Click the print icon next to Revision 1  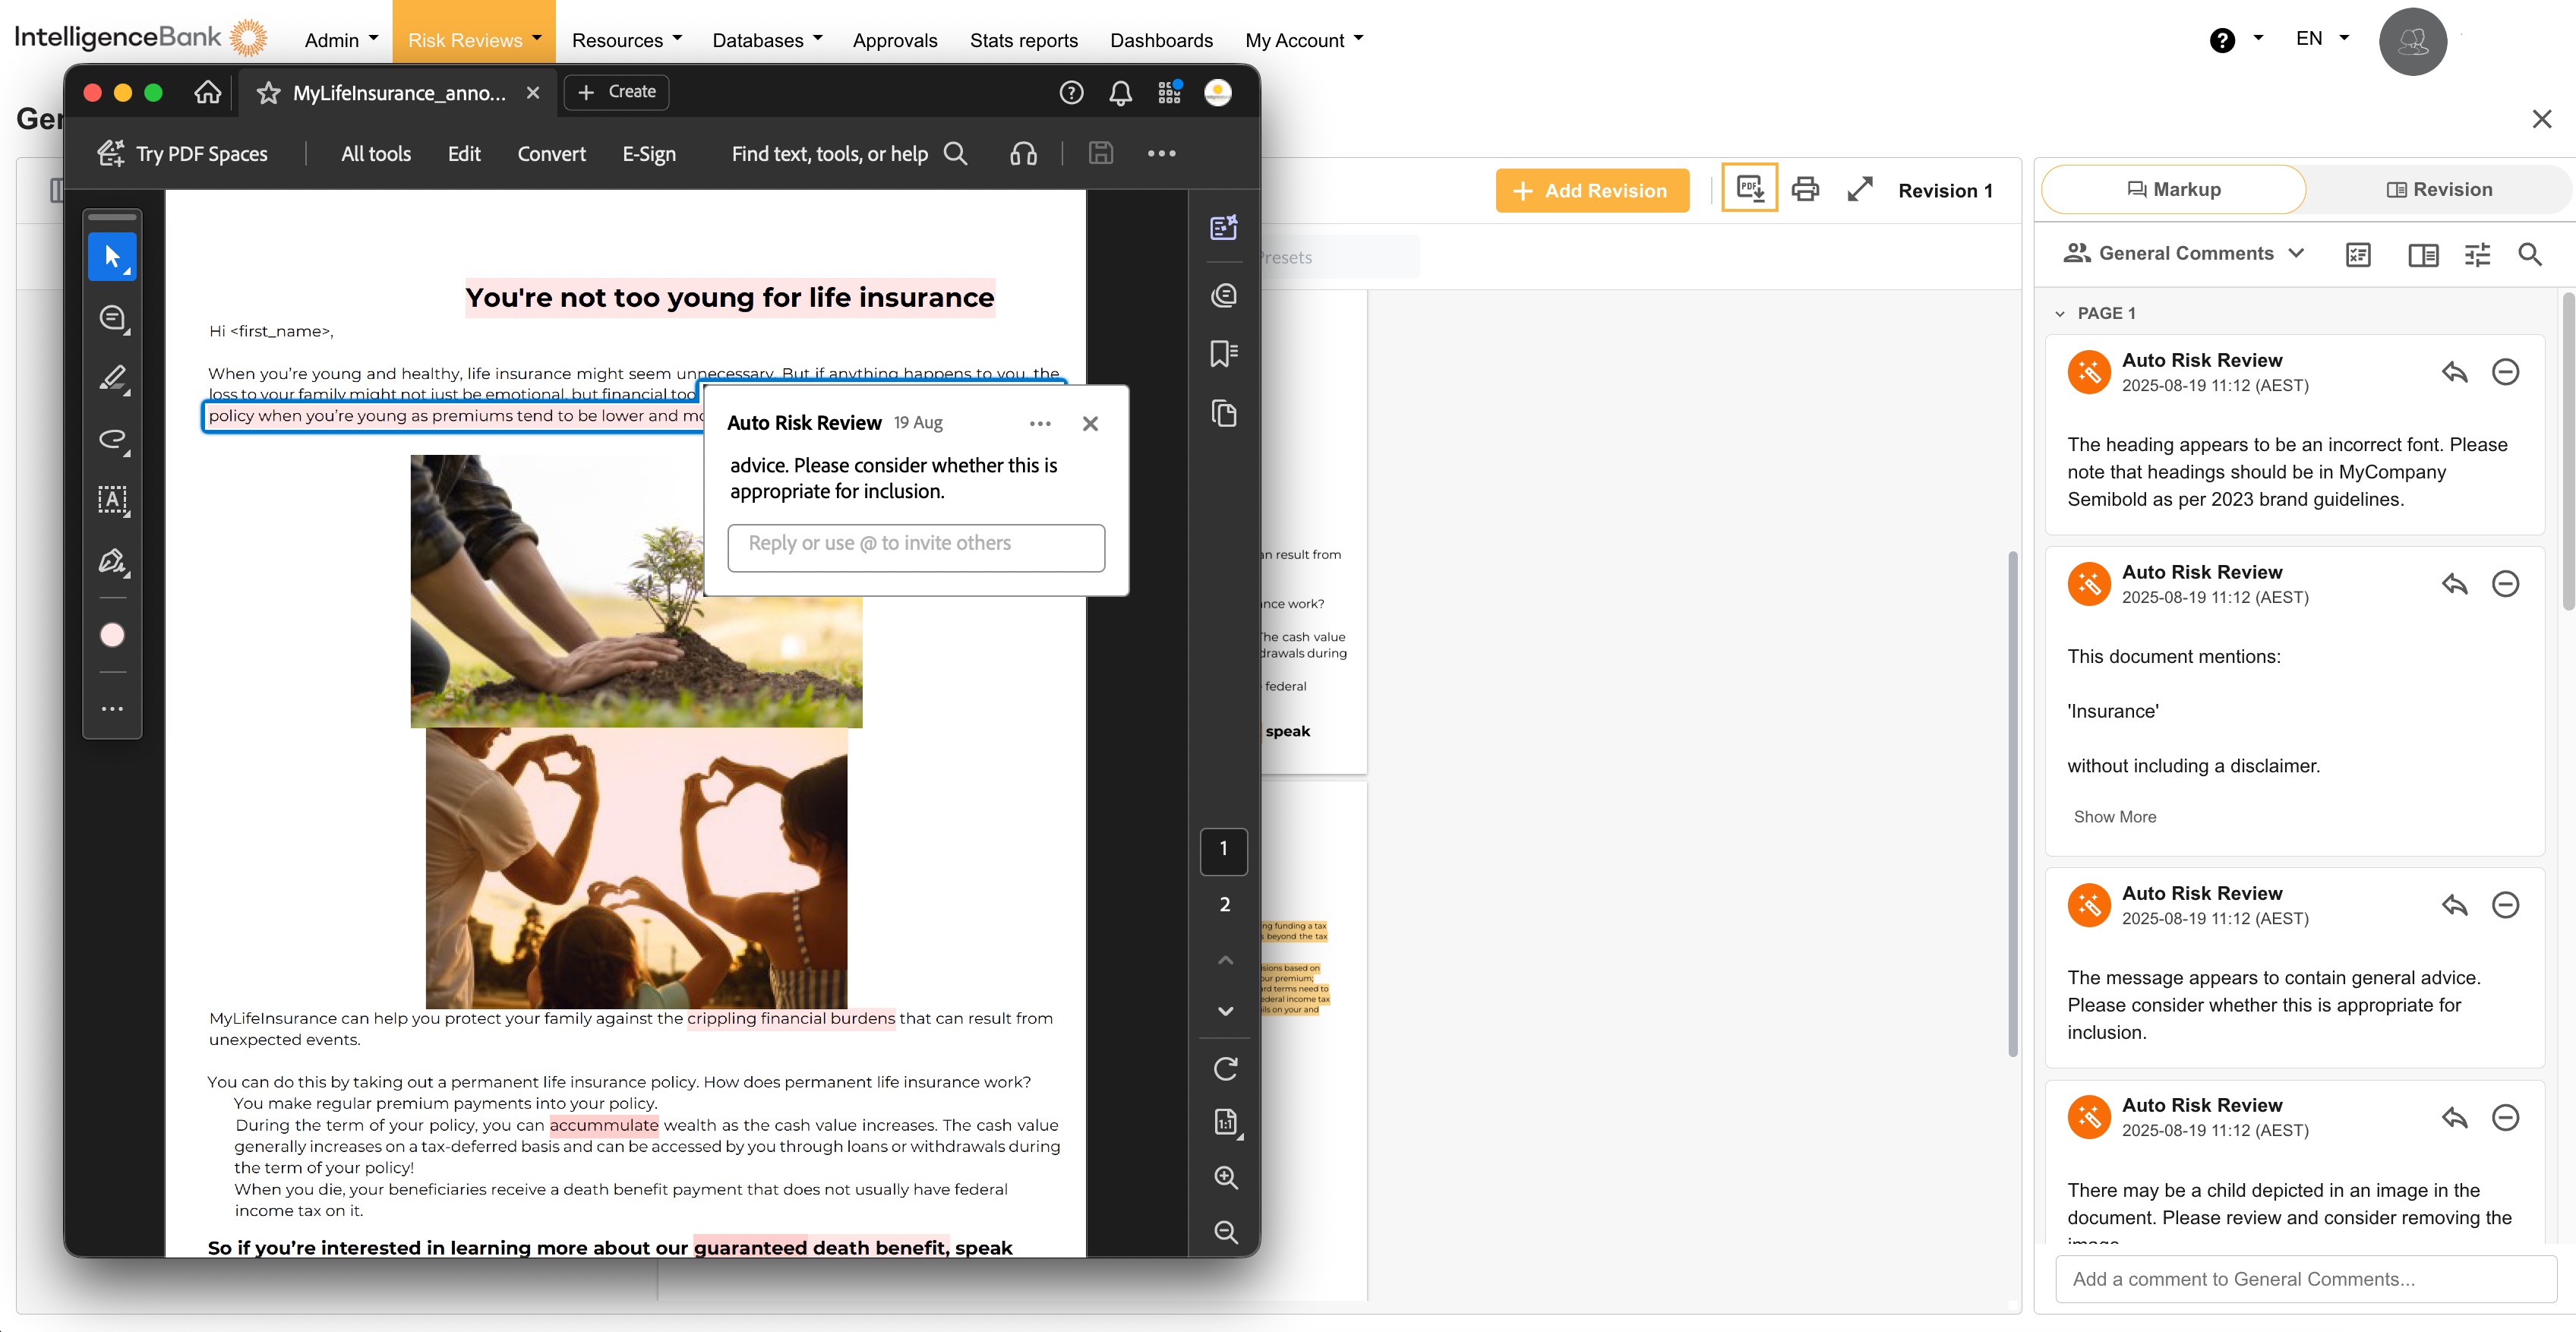tap(1805, 189)
